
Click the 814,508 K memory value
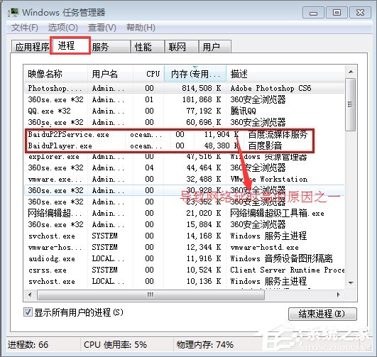[202, 88]
